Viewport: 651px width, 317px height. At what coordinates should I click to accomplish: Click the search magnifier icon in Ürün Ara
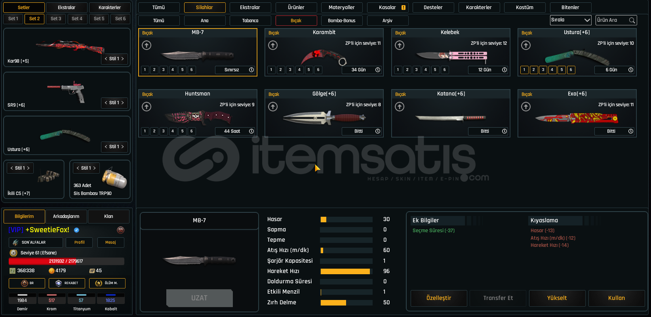(632, 20)
